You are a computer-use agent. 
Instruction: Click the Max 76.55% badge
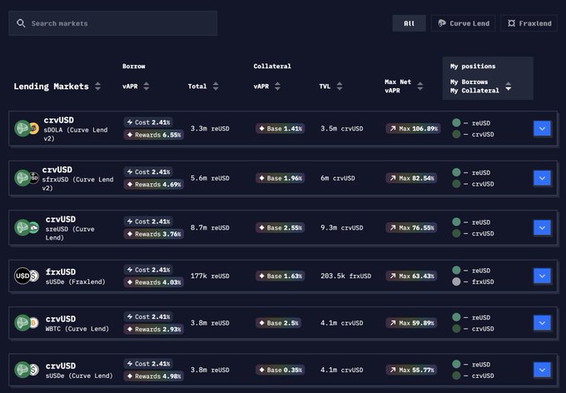click(x=411, y=227)
